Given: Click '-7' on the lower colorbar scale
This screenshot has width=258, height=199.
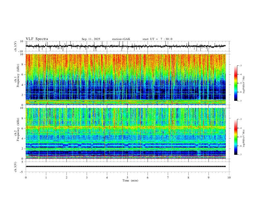Looking at the screenshot, I should [x=240, y=154].
